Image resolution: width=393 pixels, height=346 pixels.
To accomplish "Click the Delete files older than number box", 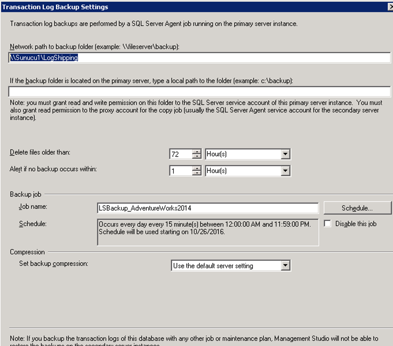I will click(181, 154).
